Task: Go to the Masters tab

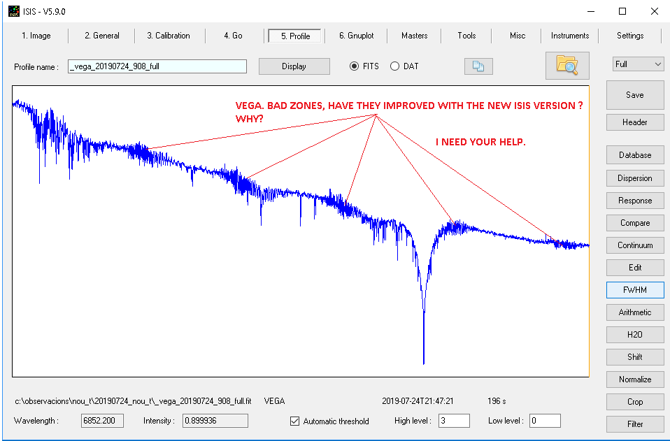Action: (415, 36)
